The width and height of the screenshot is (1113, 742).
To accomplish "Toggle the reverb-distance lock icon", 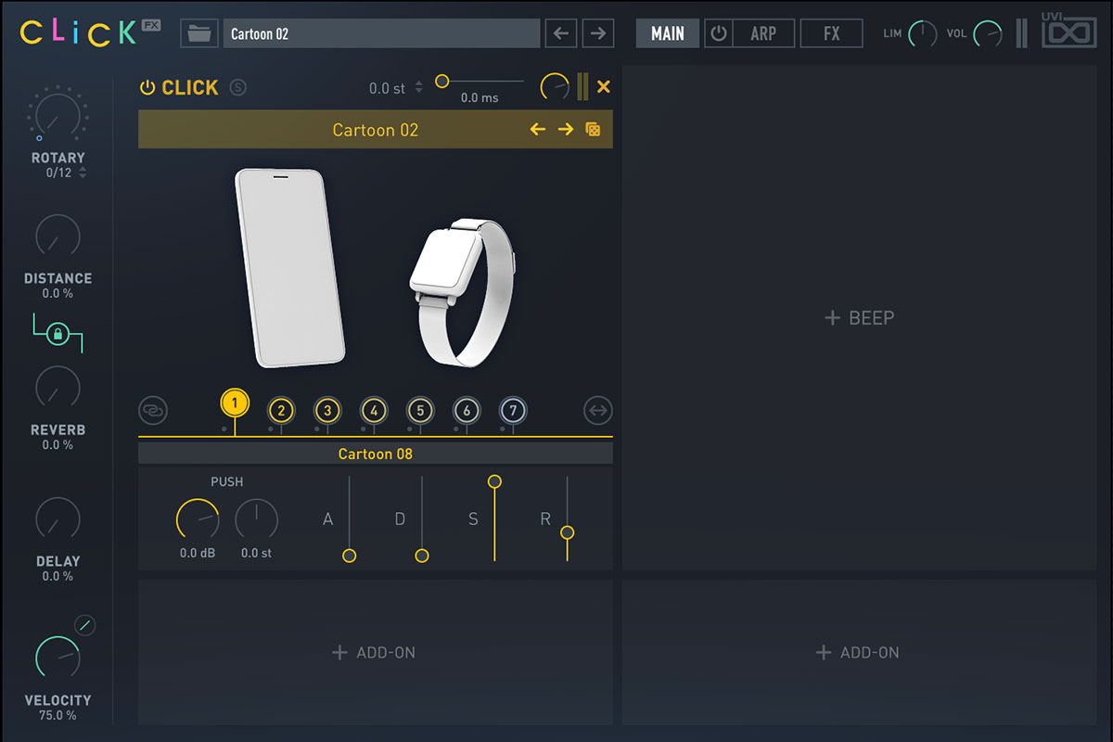I will pos(58,334).
